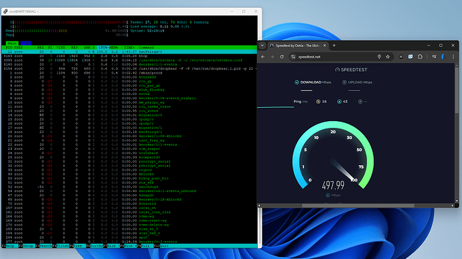Image resolution: width=462 pixels, height=259 pixels.
Task: Go back in the Chrome browser
Action: 263,57
